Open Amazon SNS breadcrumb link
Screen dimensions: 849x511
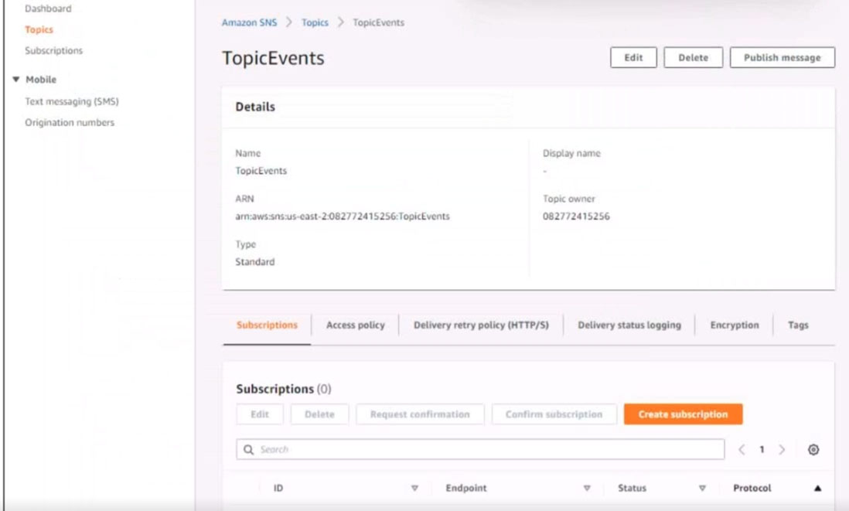(249, 22)
